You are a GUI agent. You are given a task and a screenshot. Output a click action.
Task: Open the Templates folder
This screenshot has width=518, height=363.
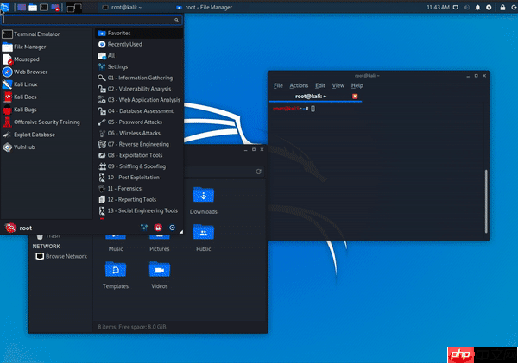[116, 275]
